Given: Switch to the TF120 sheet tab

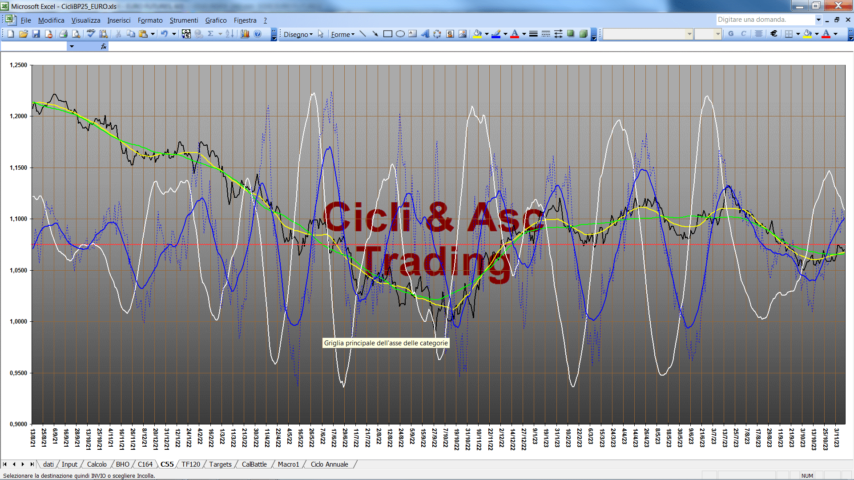Looking at the screenshot, I should [191, 464].
